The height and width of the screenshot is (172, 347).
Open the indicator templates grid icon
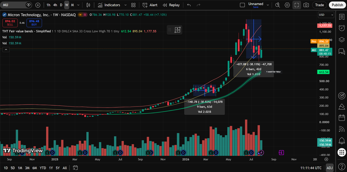pos(133,5)
